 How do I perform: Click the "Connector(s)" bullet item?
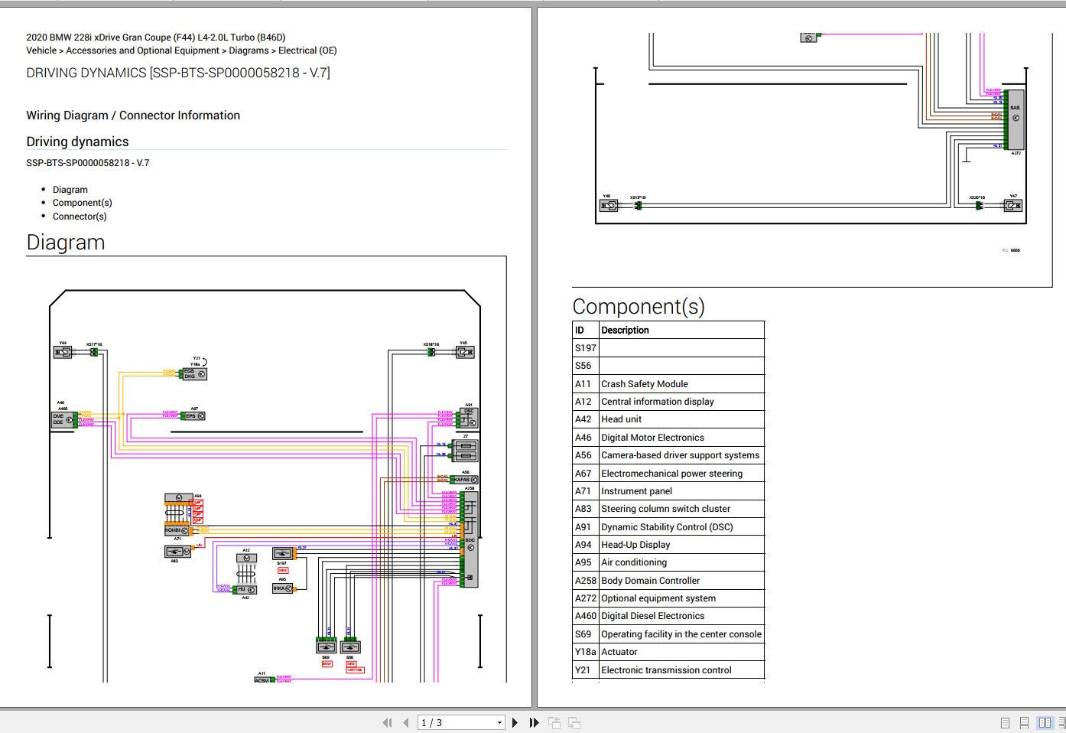coord(80,217)
